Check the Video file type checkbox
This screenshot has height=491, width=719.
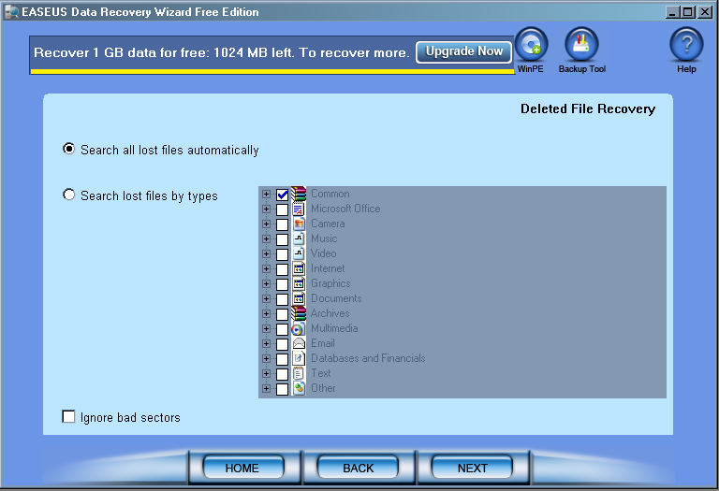coord(283,254)
